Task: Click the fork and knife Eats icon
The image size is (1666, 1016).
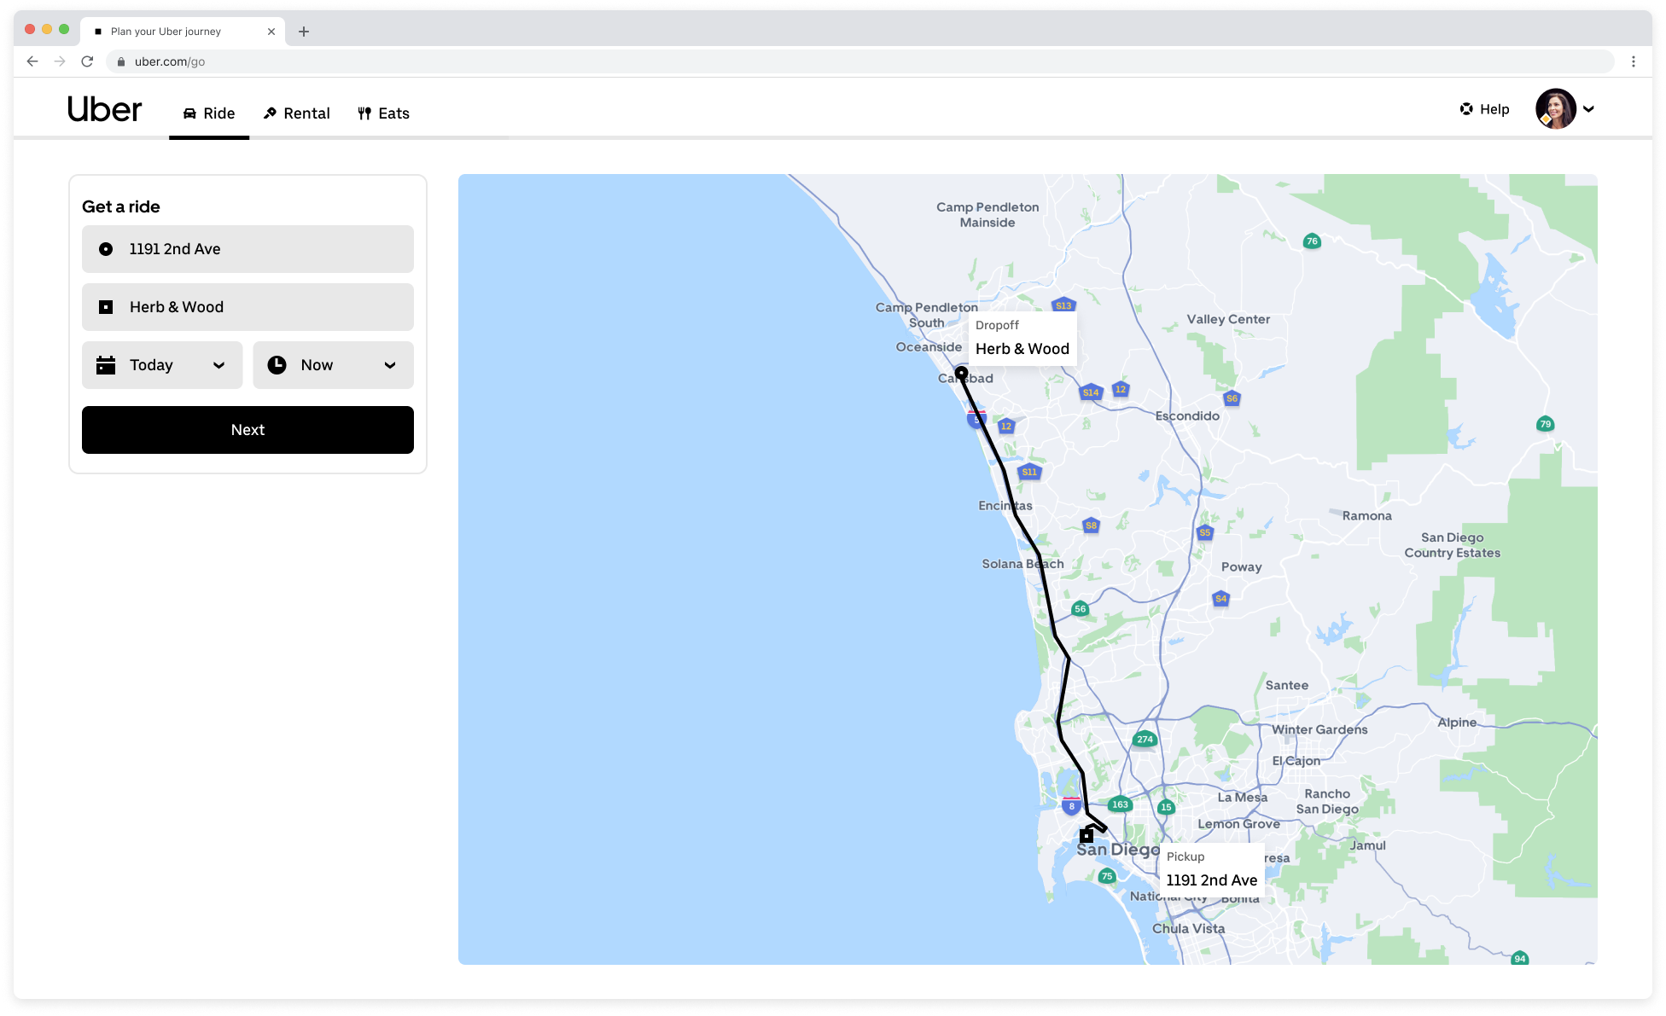Action: click(364, 113)
